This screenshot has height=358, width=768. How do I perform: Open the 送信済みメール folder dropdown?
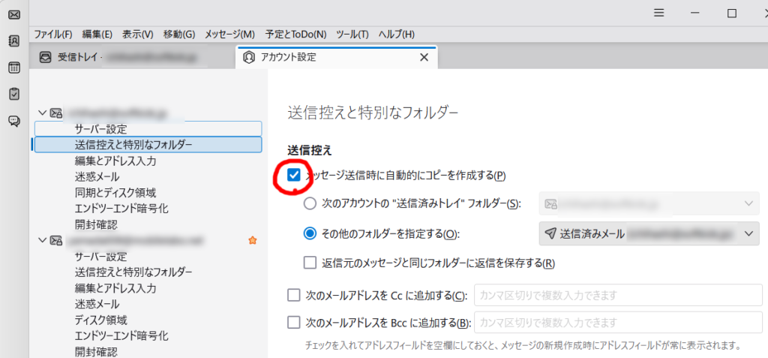649,233
